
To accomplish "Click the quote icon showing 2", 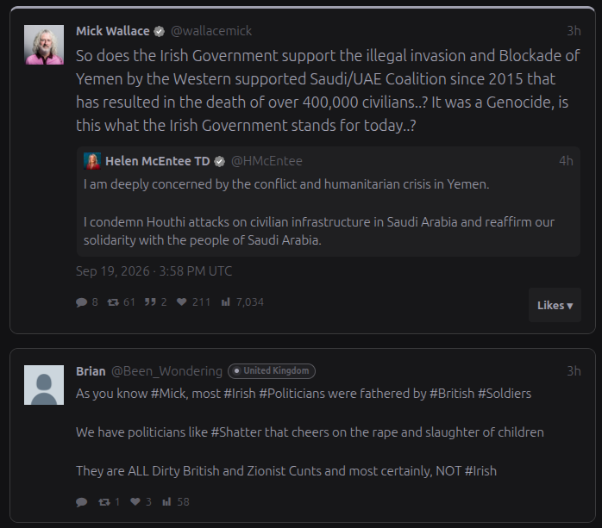I will click(150, 302).
